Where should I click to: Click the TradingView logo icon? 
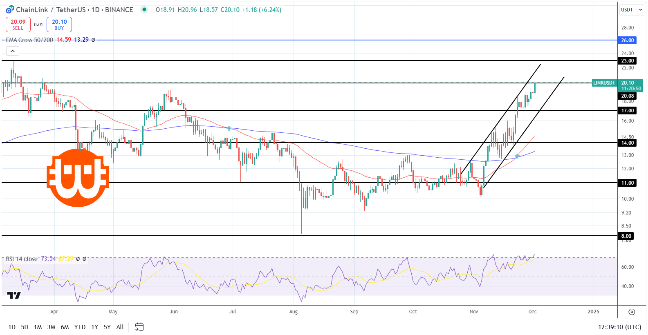[x=14, y=295]
